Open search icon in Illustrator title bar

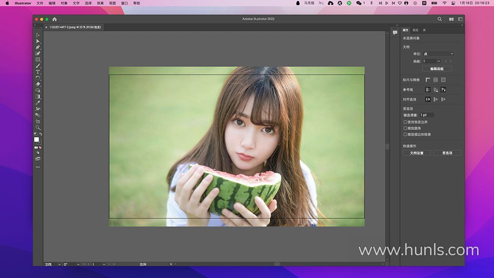(x=439, y=19)
